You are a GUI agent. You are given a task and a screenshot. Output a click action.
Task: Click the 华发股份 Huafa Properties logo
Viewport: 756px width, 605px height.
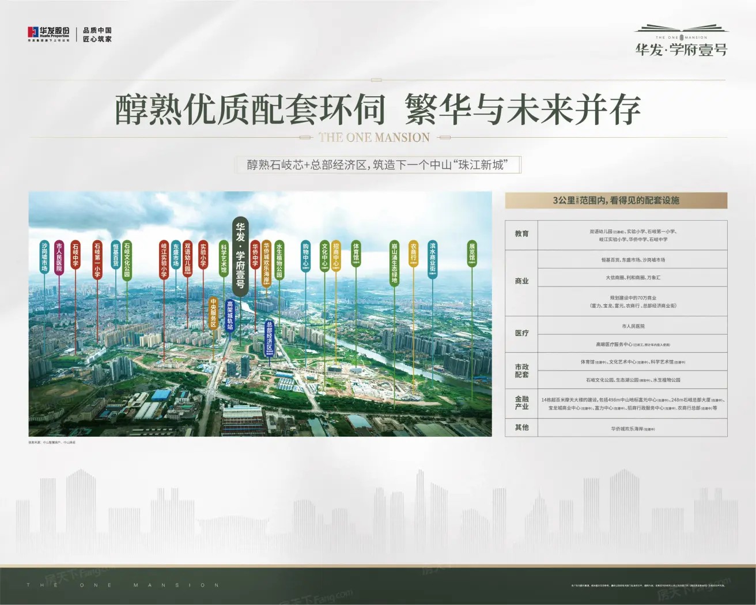pos(49,34)
